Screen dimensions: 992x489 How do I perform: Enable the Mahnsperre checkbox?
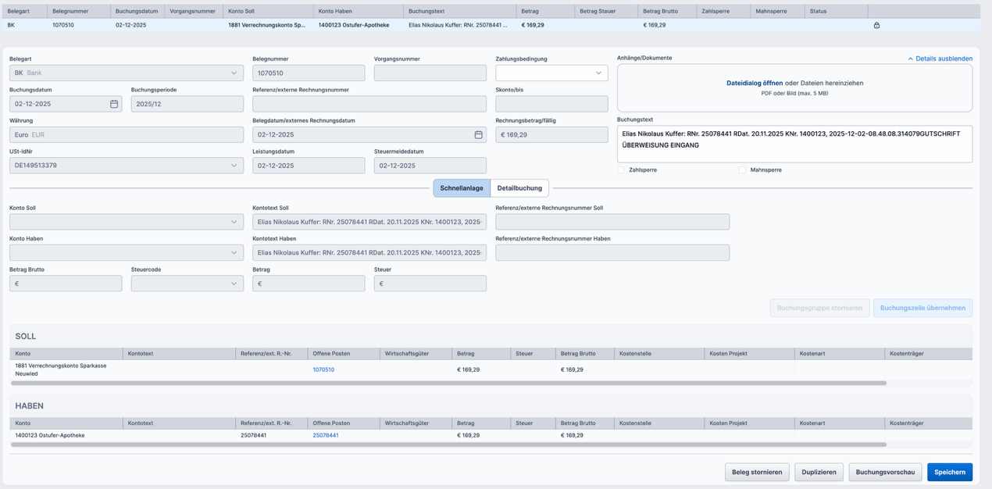(x=742, y=170)
